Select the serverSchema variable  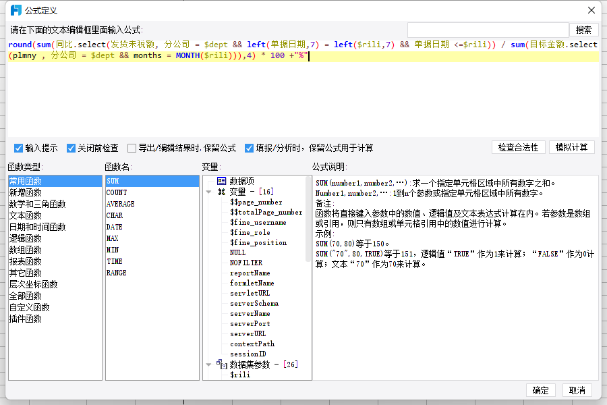254,304
